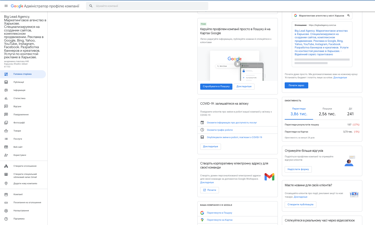Click the Докладніше button in COVID-19 card
Viewport: 375px width, 225px height.
[x=211, y=146]
